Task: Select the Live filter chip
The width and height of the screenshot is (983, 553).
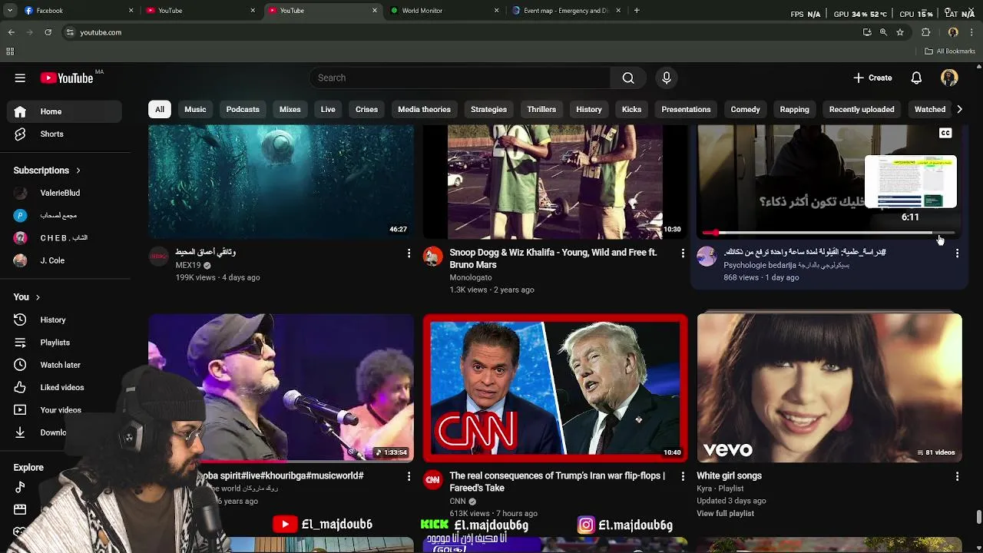Action: (328, 109)
